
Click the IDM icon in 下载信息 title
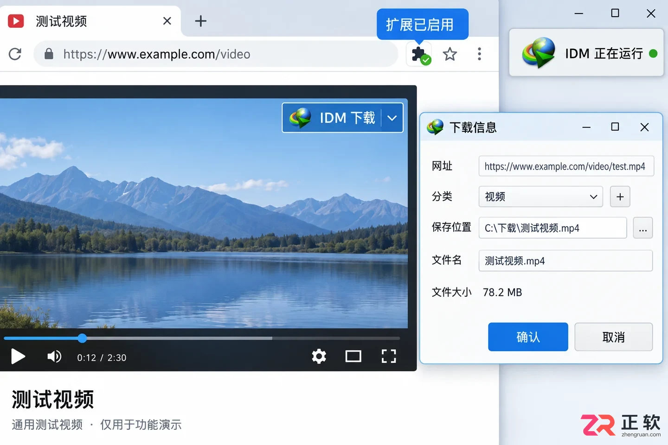coord(435,127)
